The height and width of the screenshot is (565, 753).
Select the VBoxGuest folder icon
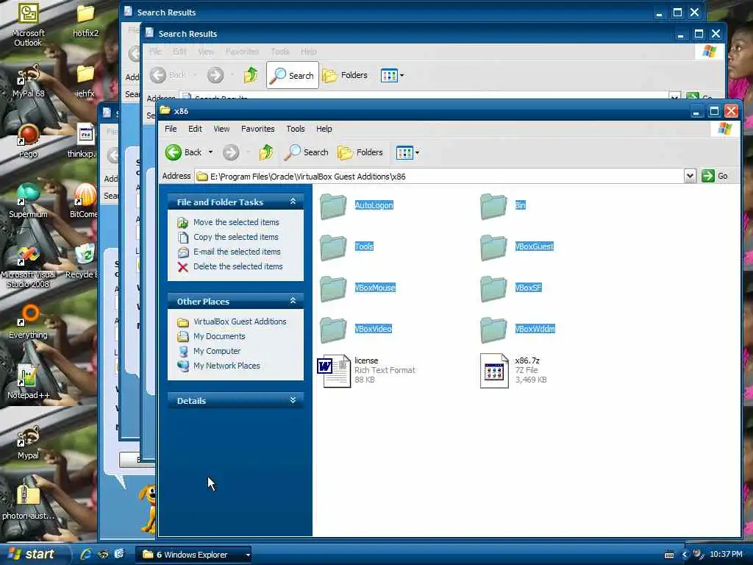click(493, 247)
